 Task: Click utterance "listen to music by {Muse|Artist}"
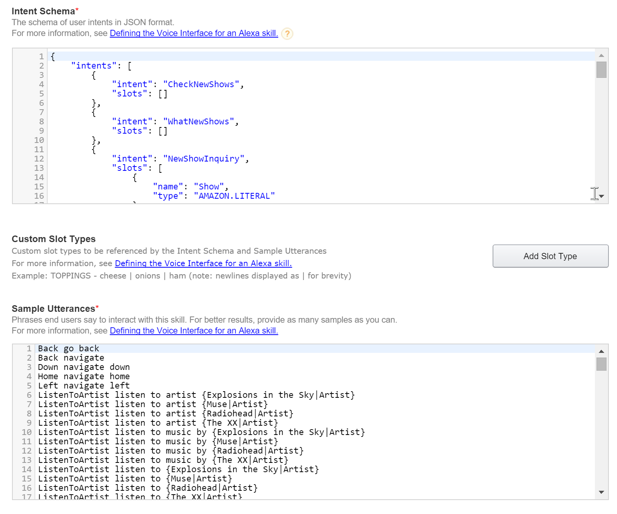point(158,442)
